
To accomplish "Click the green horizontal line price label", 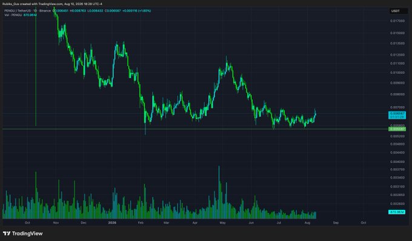I will 397,129.
